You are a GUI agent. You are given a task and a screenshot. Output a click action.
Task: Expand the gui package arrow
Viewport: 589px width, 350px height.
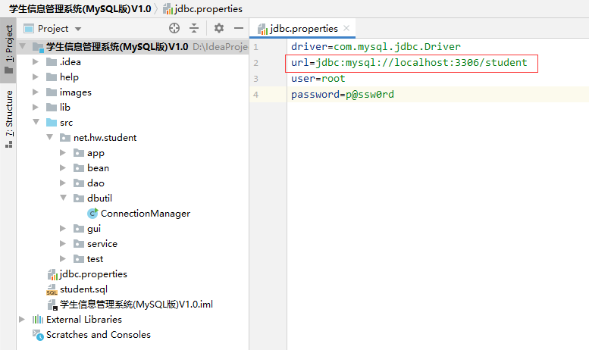point(63,228)
